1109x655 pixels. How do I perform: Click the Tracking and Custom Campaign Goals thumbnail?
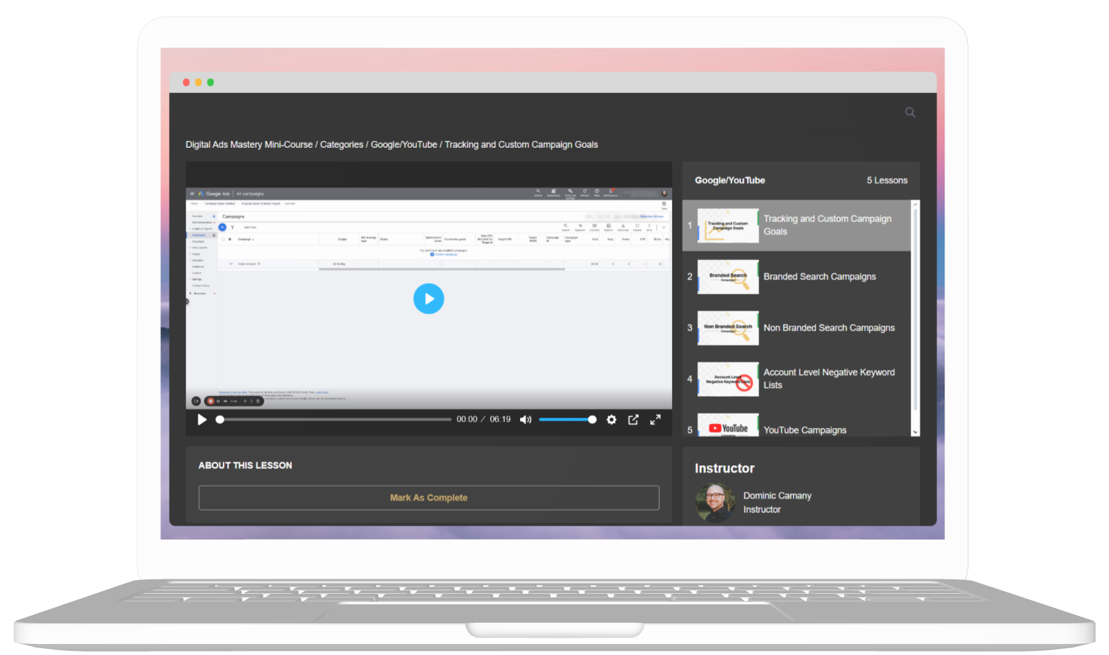[728, 225]
